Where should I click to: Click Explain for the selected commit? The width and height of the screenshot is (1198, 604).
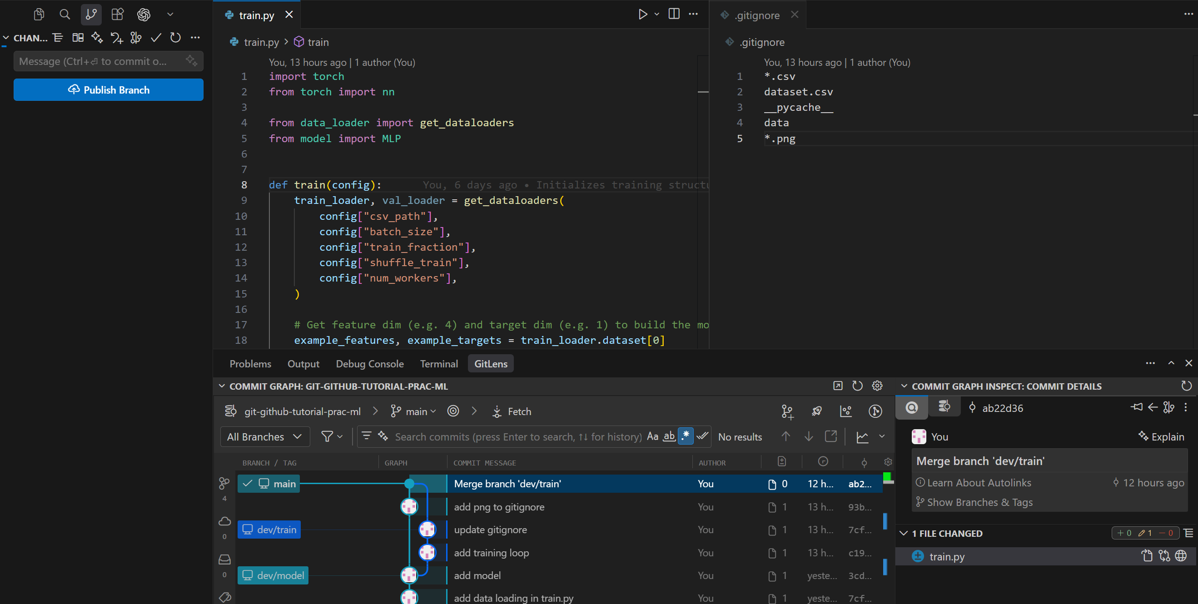tap(1161, 436)
